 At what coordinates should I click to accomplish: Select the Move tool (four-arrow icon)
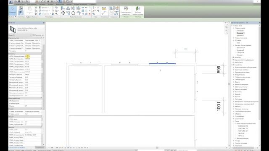click(63, 13)
